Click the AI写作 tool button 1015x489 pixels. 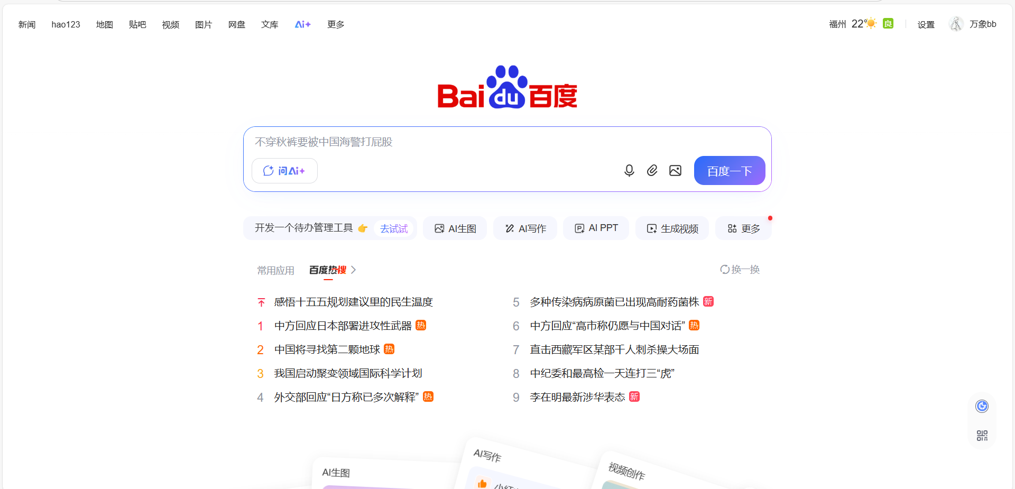pos(525,228)
